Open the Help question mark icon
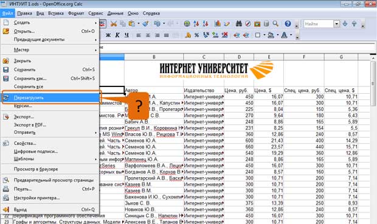The width and height of the screenshot is (377, 224). tap(288, 24)
